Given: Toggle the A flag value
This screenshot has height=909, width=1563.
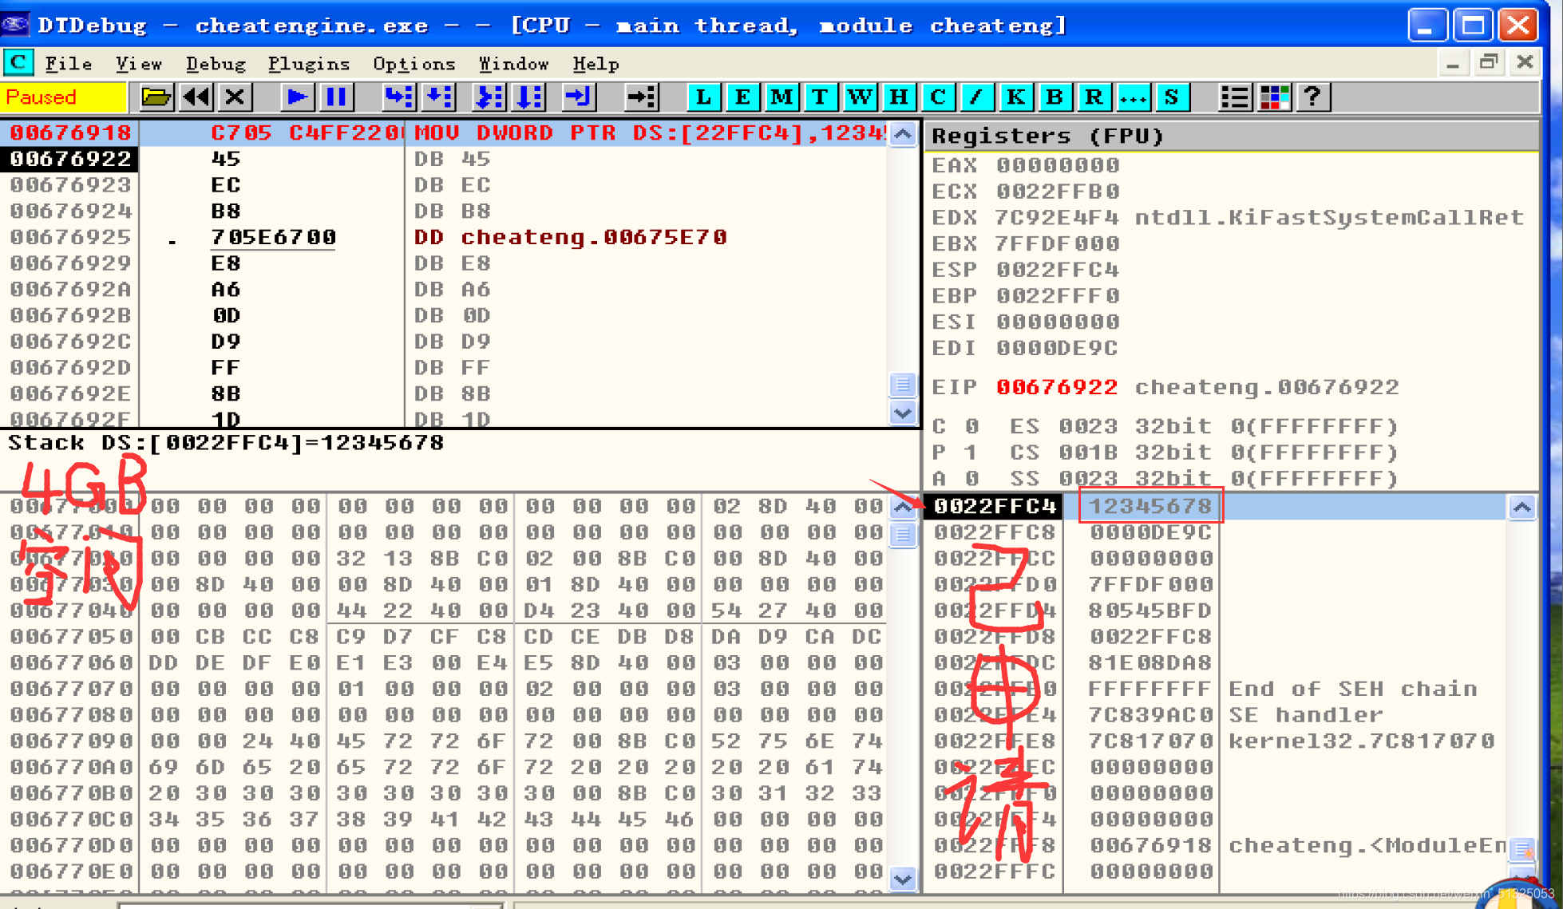Looking at the screenshot, I should 971,479.
